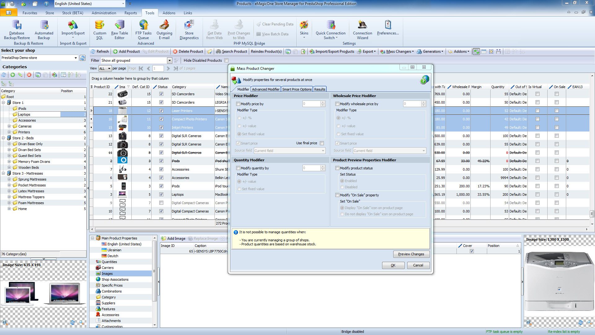Switch to the Advanced Modifier tab
This screenshot has width=595, height=335.
(266, 89)
